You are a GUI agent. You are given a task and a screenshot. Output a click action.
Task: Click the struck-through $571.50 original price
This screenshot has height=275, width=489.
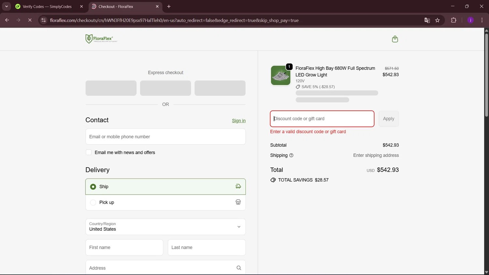[392, 68]
